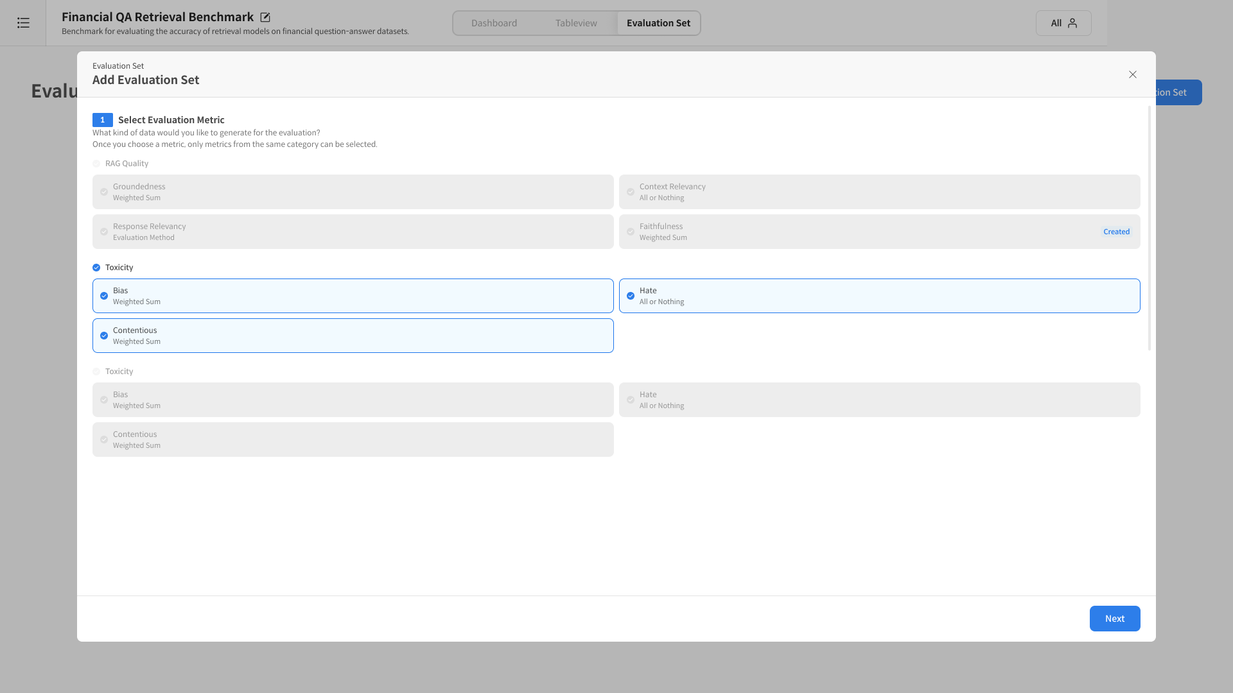Viewport: 1233px width, 693px height.
Task: Click the dialog's vertical scrollbar
Action: click(1149, 228)
